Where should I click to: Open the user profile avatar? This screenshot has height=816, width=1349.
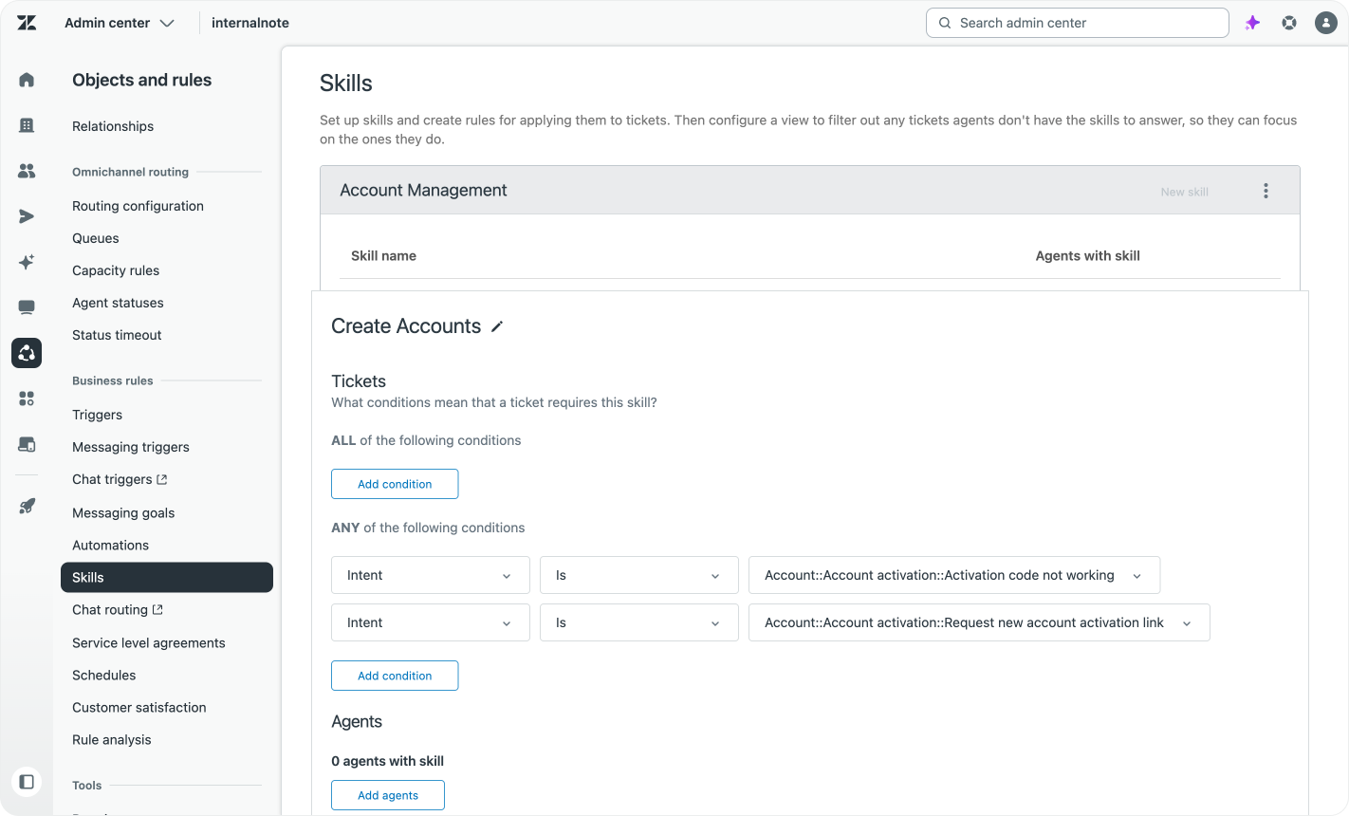(x=1325, y=23)
